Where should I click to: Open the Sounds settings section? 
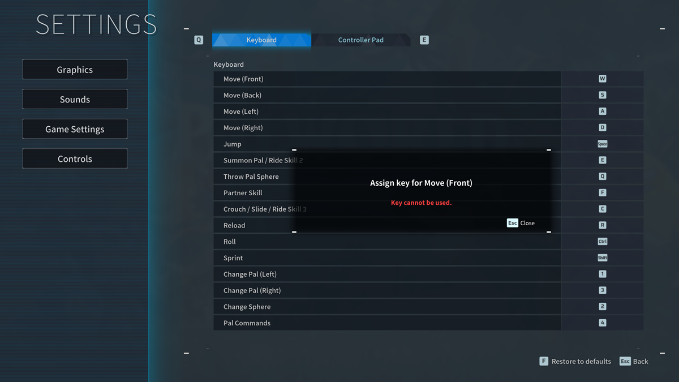75,98
